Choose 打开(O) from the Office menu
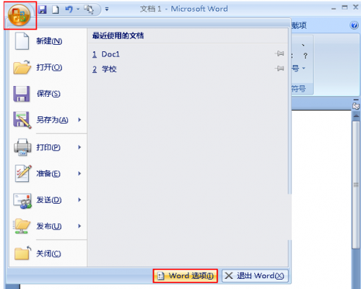361x289 pixels. 48,67
